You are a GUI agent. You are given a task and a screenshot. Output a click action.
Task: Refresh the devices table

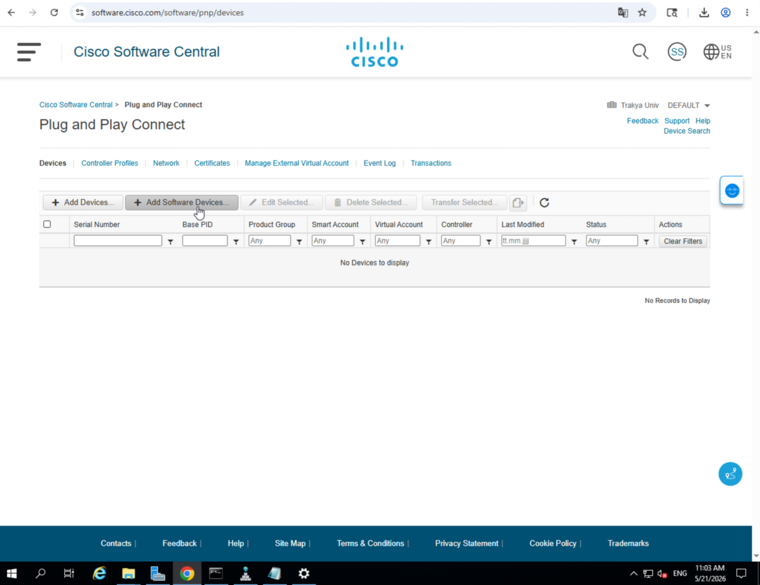coord(544,202)
